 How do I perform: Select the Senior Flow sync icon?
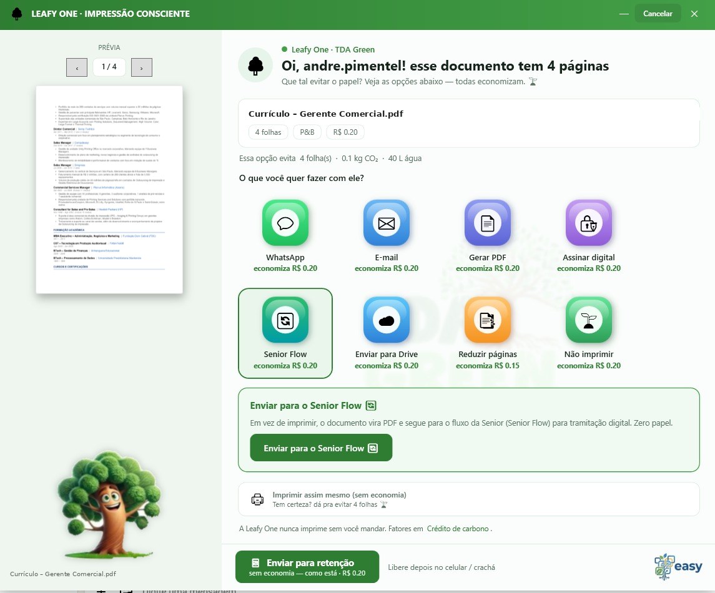(285, 320)
